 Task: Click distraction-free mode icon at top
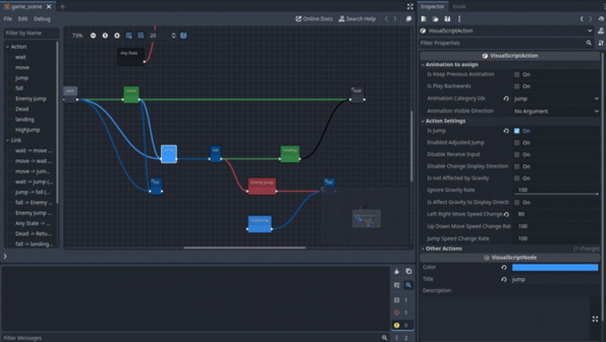410,7
